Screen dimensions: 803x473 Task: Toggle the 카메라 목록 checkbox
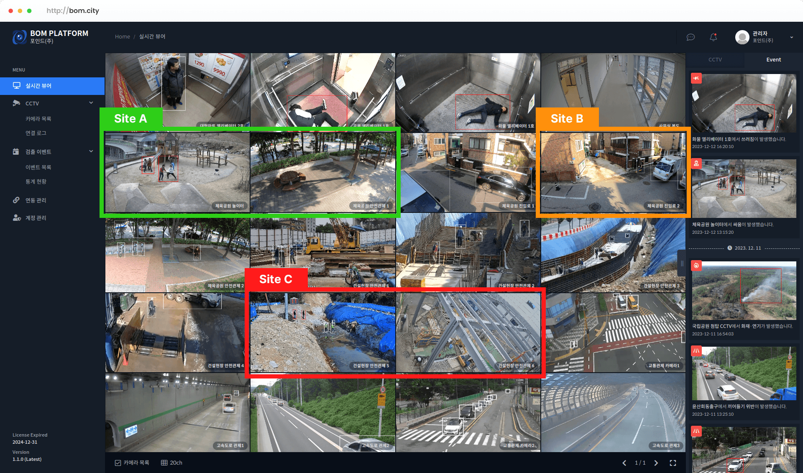coord(118,463)
